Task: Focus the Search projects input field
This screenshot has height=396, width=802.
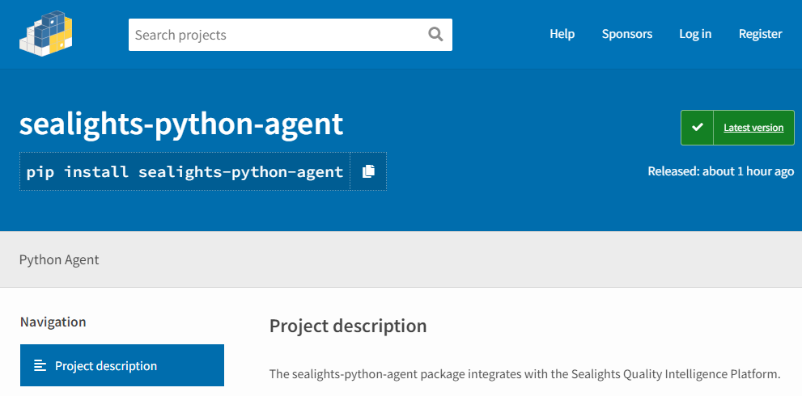Action: click(275, 35)
